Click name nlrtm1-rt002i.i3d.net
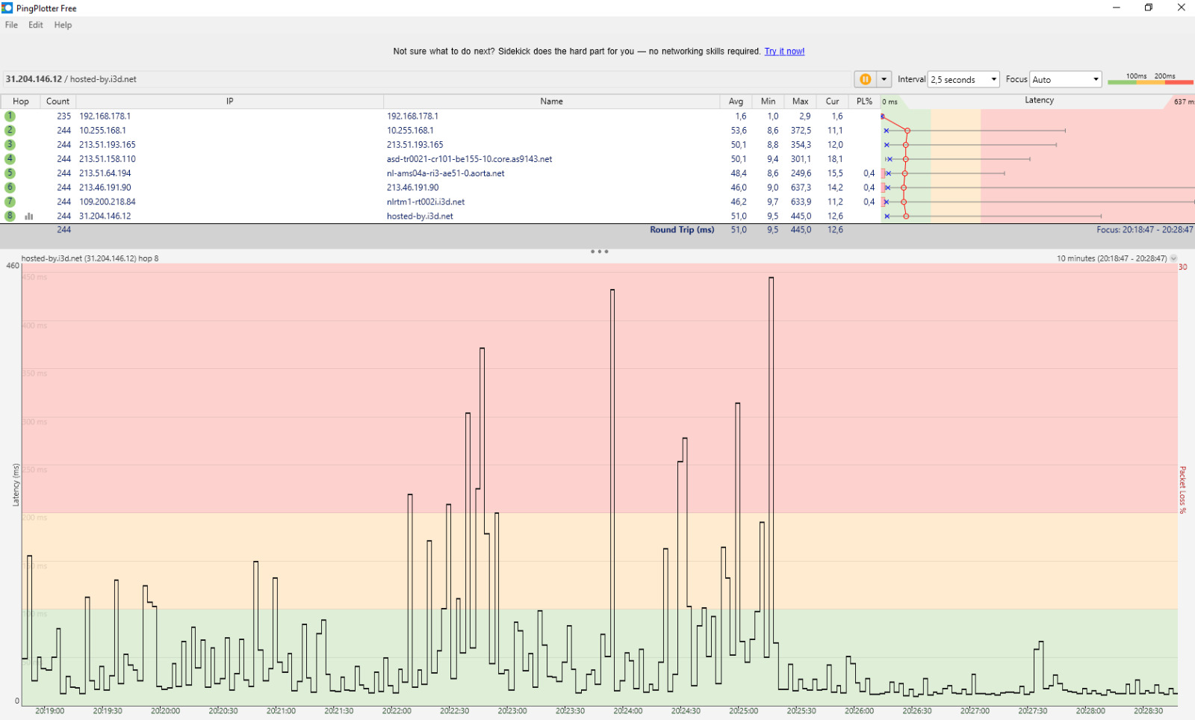Viewport: 1195px width, 720px height. (426, 202)
